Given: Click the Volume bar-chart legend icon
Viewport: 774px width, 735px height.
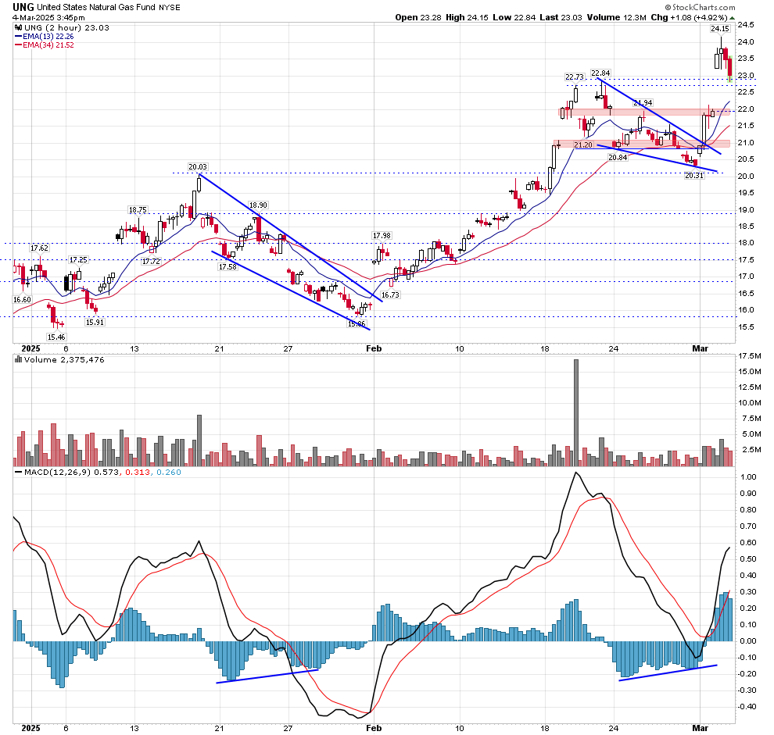Looking at the screenshot, I should coord(18,359).
